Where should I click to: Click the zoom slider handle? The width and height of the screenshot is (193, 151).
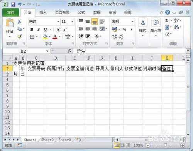pyautogui.click(x=165, y=145)
